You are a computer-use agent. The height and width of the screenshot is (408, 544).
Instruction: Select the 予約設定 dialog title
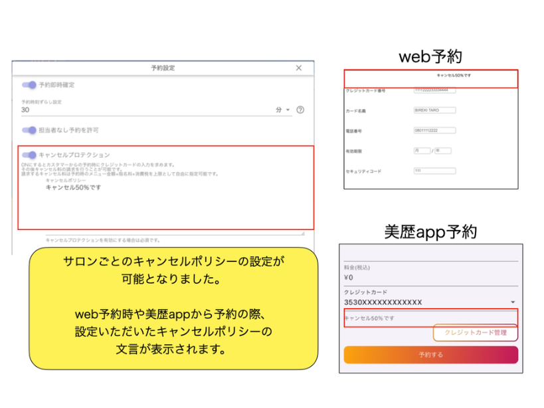click(x=163, y=68)
